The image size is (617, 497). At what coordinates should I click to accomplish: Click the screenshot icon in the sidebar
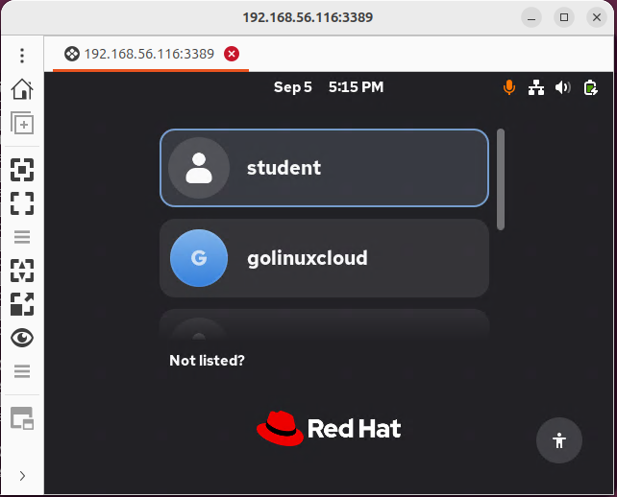point(22,418)
